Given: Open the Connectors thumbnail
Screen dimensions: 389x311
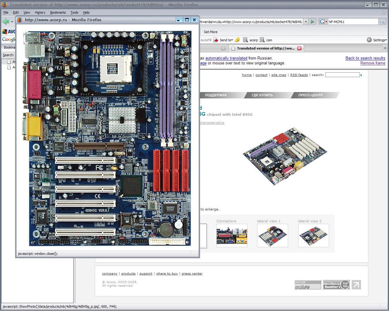Looking at the screenshot, I should tap(232, 235).
